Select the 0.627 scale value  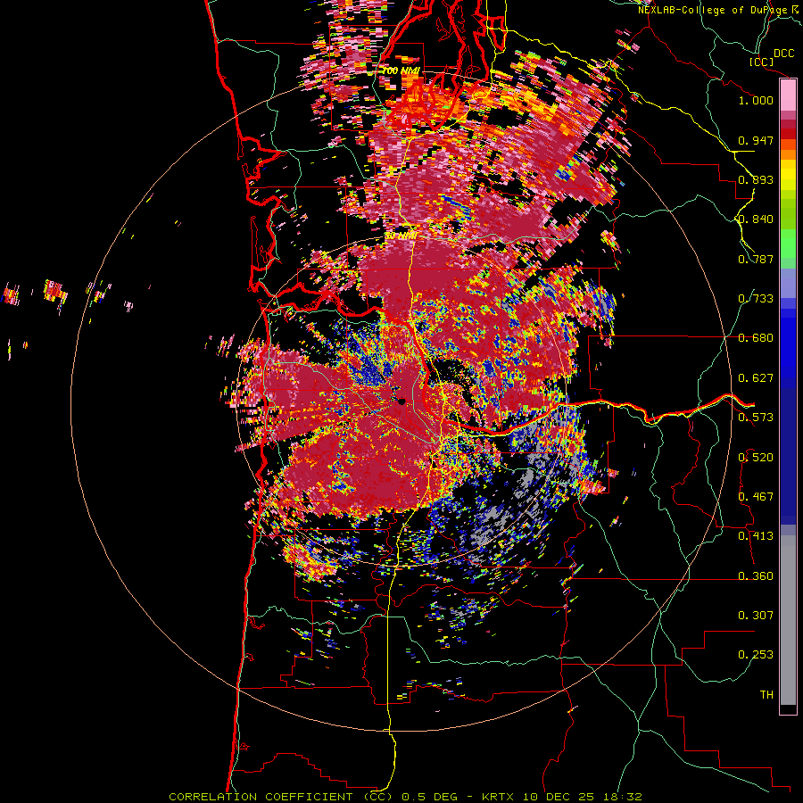[x=756, y=378]
